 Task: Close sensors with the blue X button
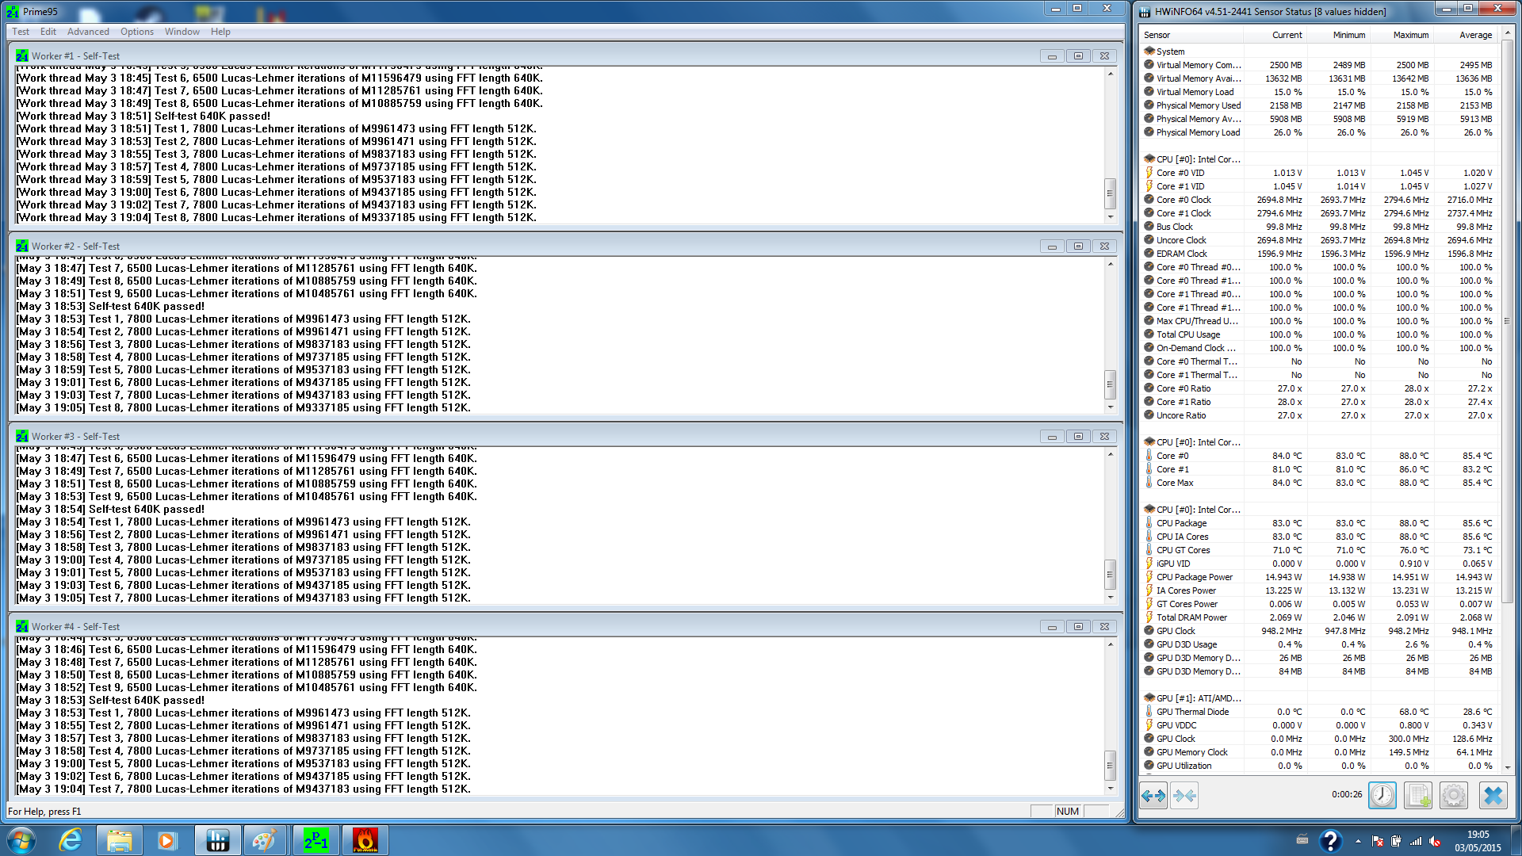coord(1493,795)
